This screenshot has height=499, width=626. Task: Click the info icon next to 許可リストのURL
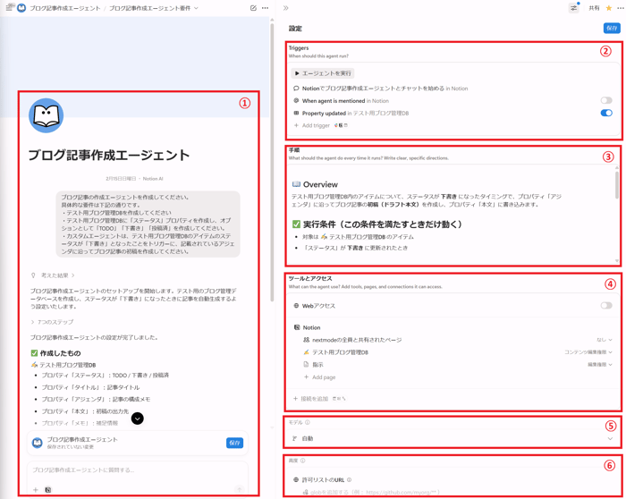[350, 480]
